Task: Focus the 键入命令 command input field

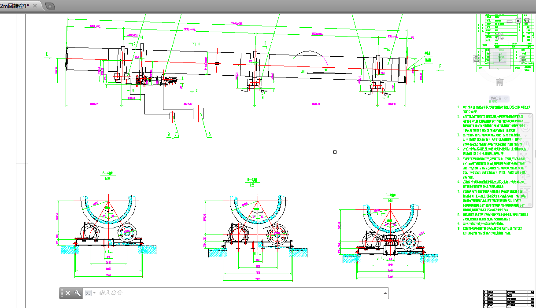Action: click(x=240, y=293)
